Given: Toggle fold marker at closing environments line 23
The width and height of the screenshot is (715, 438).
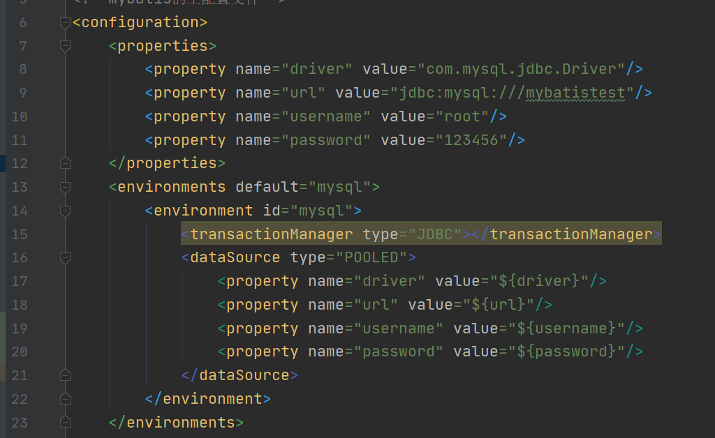Looking at the screenshot, I should pyautogui.click(x=65, y=423).
